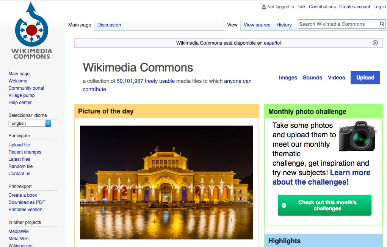Click the user silhouette next to 'Not logged in'
The image size is (387, 247).
tap(263, 6)
